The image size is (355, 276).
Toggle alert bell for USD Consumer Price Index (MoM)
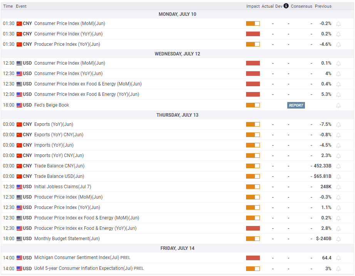338,63
